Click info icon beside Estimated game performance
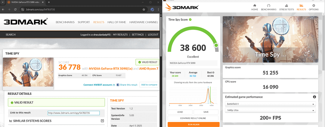The width and height of the screenshot is (325, 127). (314, 97)
